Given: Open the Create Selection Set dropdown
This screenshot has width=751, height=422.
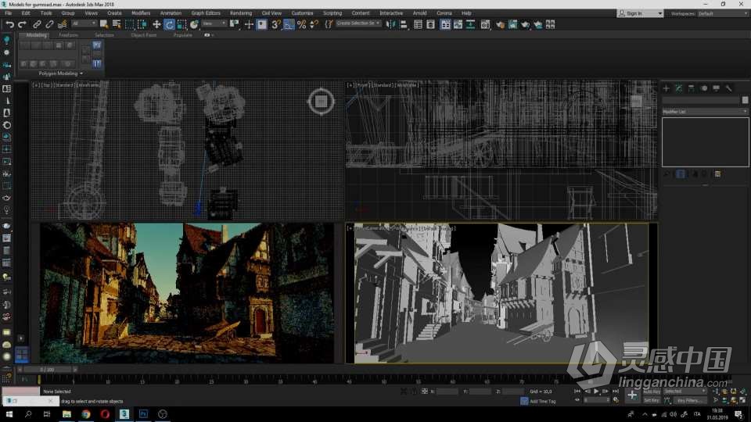Looking at the screenshot, I should click(x=358, y=23).
